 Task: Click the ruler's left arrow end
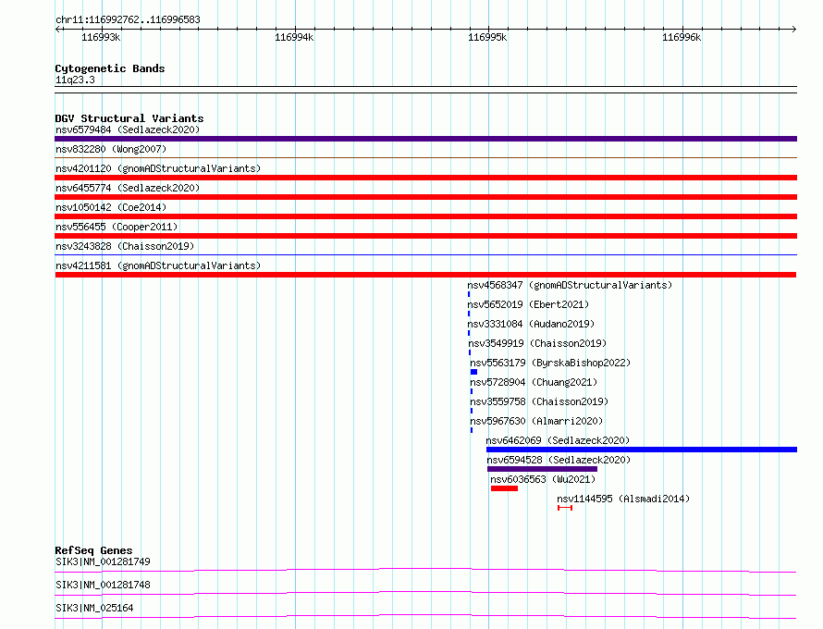[x=58, y=30]
